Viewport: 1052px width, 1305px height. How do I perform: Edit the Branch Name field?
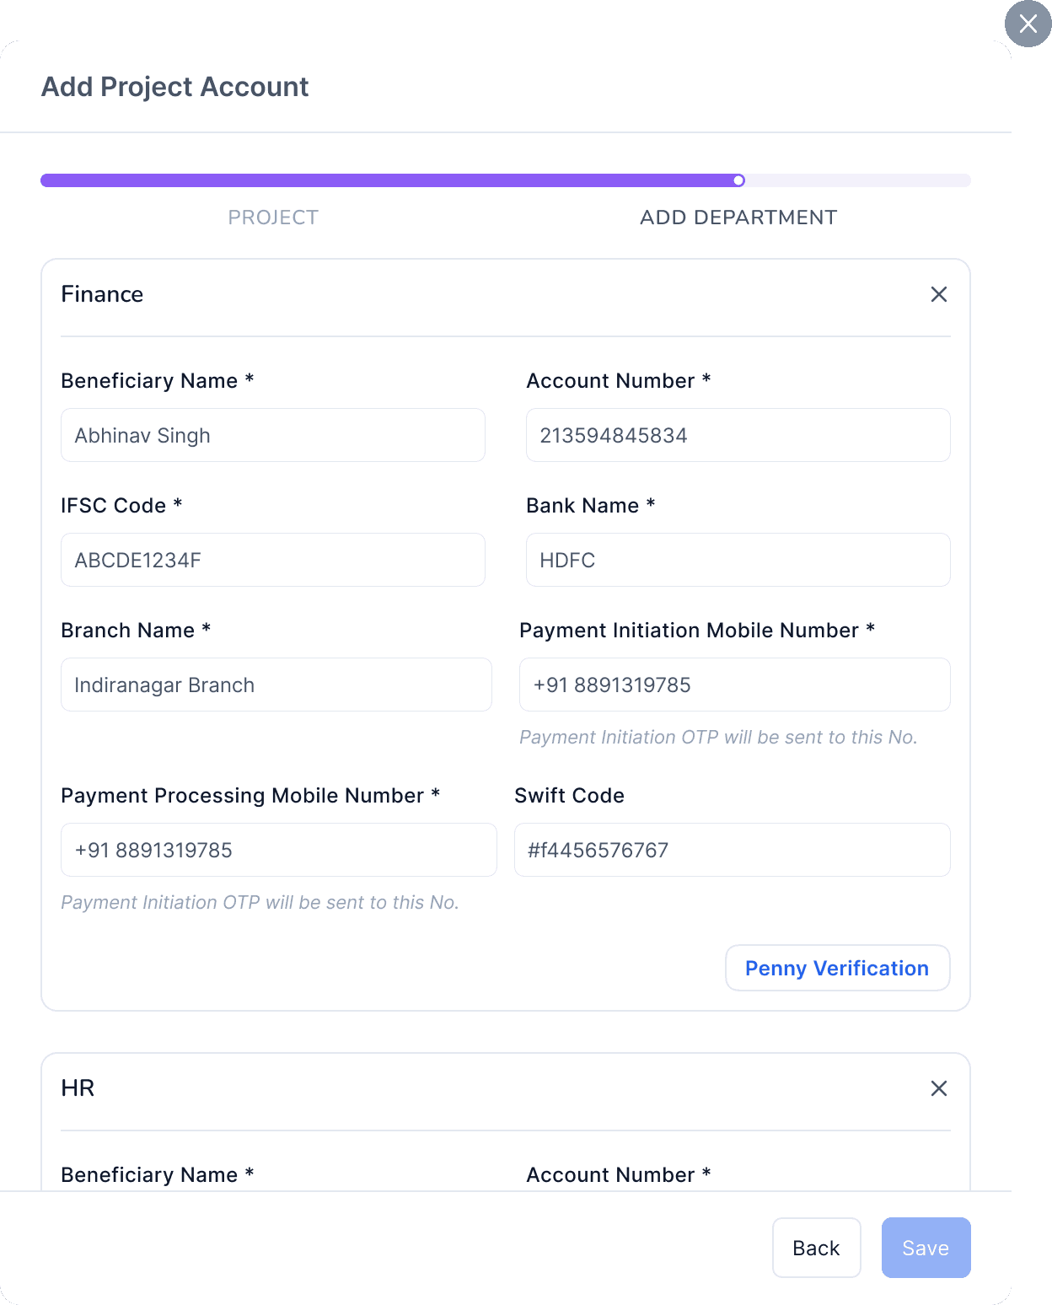pyautogui.click(x=276, y=685)
